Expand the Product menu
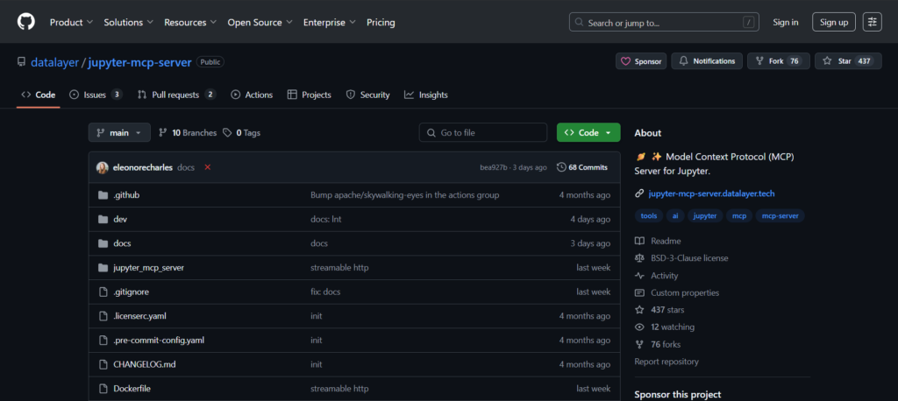The height and width of the screenshot is (401, 898). tap(71, 22)
